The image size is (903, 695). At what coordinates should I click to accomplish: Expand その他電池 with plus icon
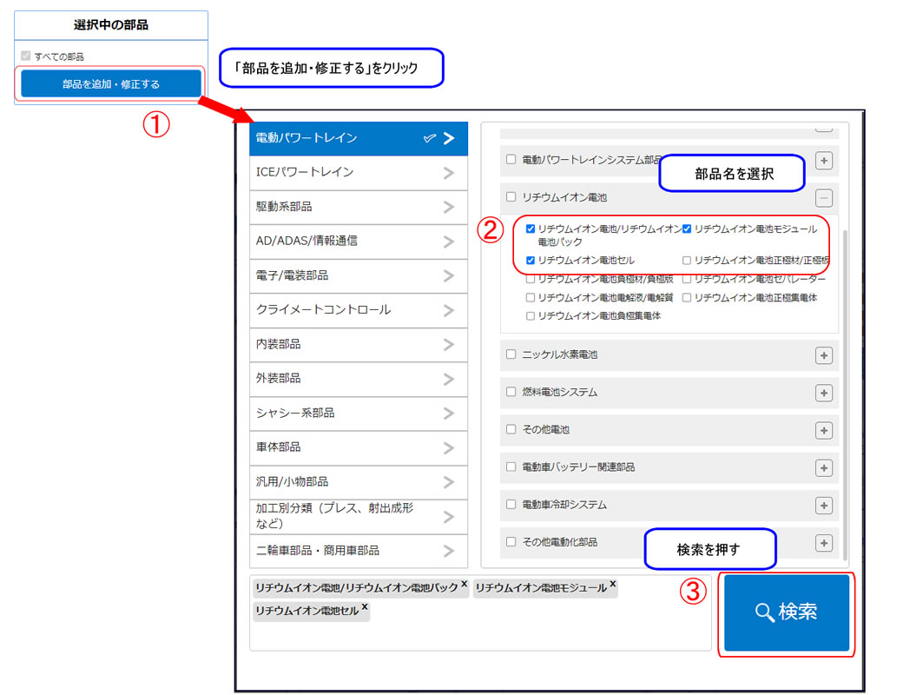pyautogui.click(x=824, y=430)
